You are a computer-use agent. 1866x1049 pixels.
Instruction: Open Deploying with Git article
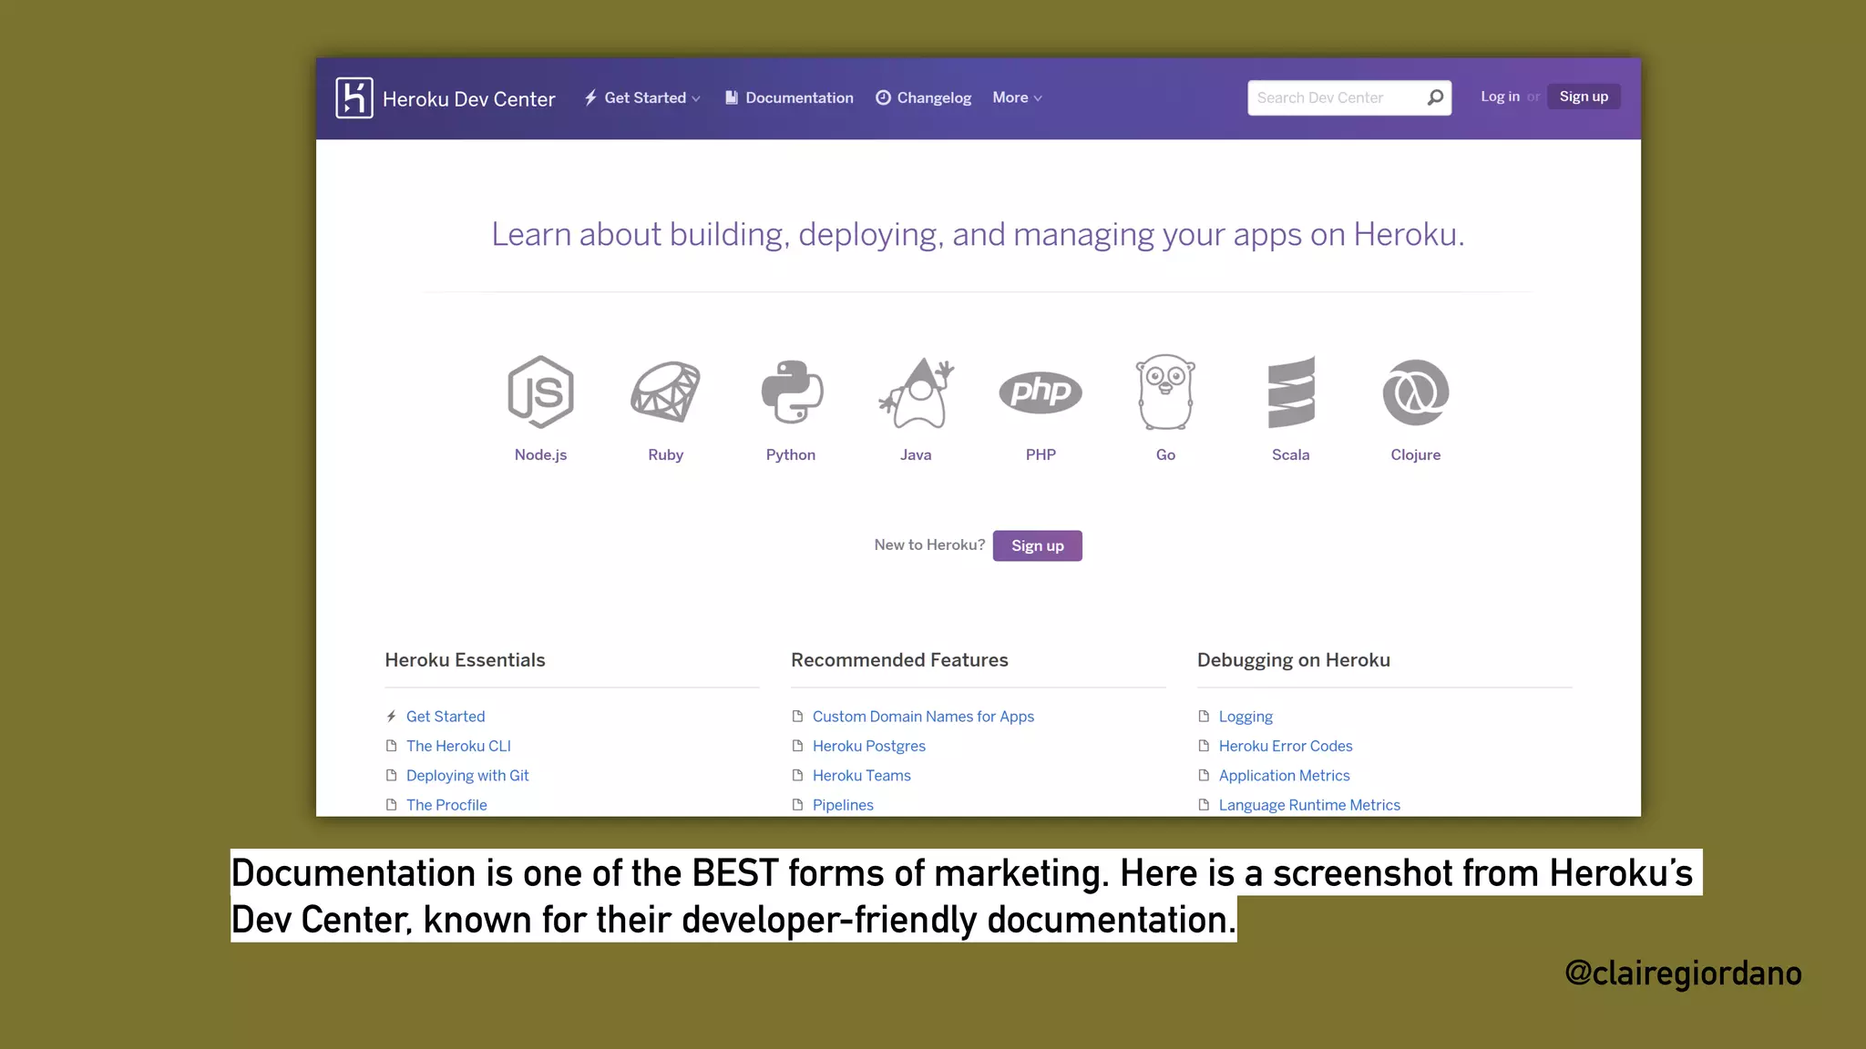click(467, 775)
